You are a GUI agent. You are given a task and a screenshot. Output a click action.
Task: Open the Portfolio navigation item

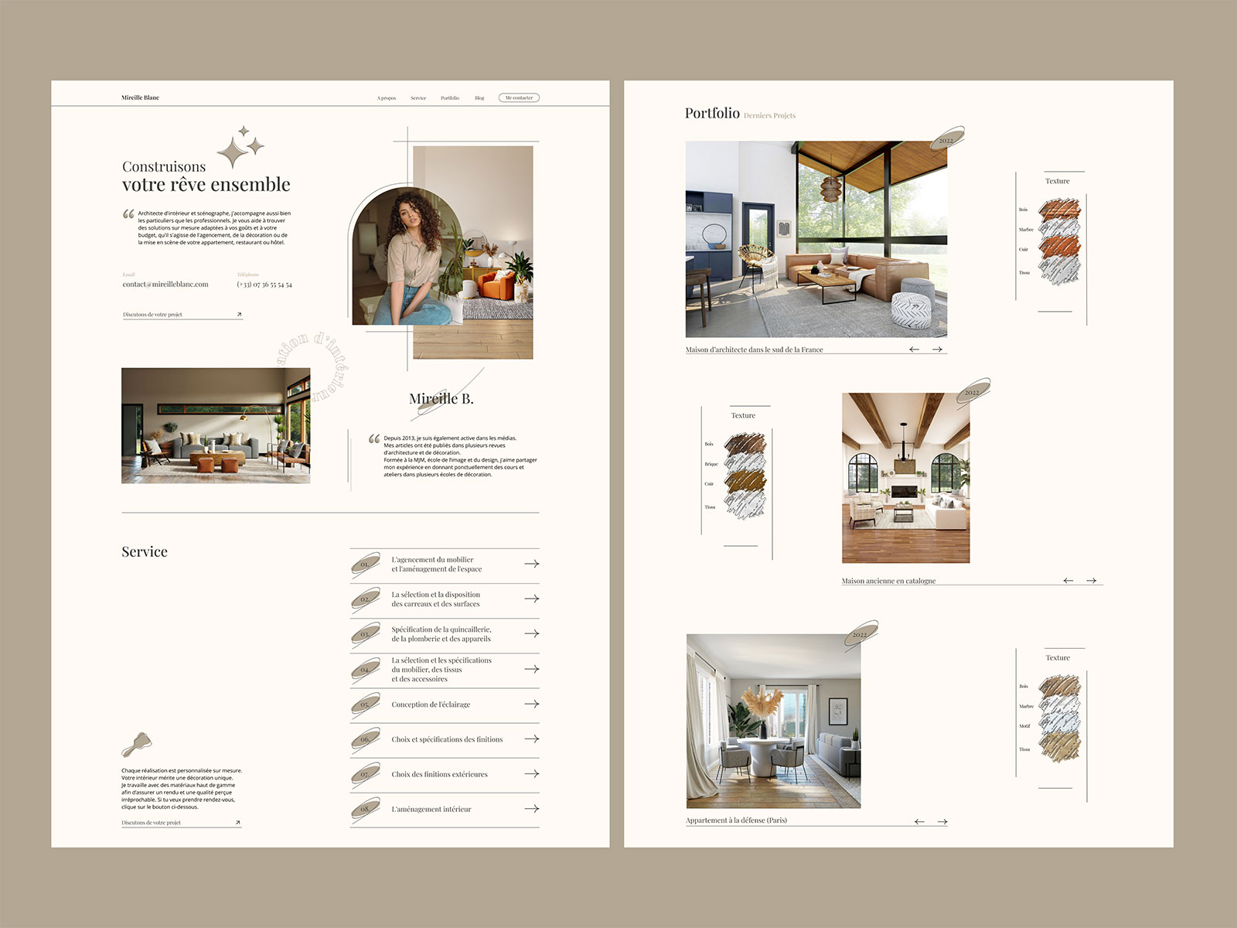click(x=450, y=98)
